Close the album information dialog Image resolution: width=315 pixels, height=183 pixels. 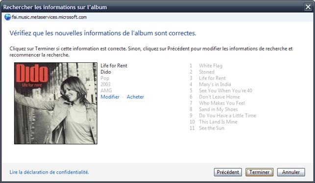308,7
